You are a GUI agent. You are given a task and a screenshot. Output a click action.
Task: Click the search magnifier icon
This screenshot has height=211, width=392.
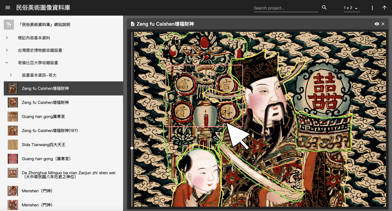point(324,8)
